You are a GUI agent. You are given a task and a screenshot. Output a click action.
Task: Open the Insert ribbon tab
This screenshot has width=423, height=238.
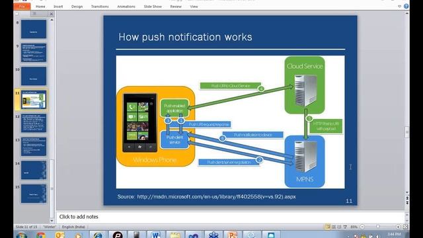click(x=58, y=7)
